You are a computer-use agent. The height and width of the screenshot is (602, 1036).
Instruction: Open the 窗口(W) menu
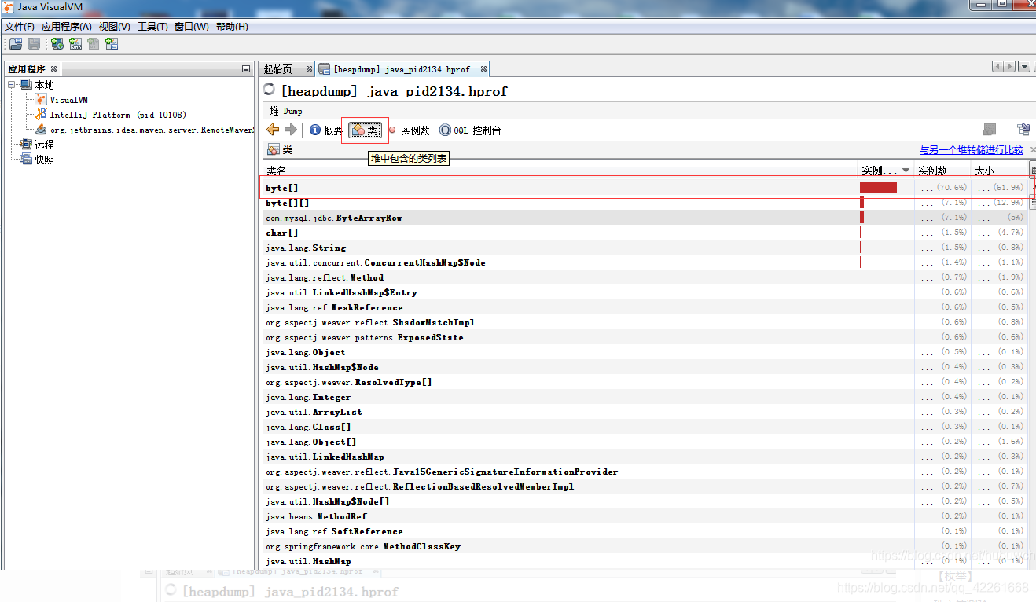click(x=192, y=27)
